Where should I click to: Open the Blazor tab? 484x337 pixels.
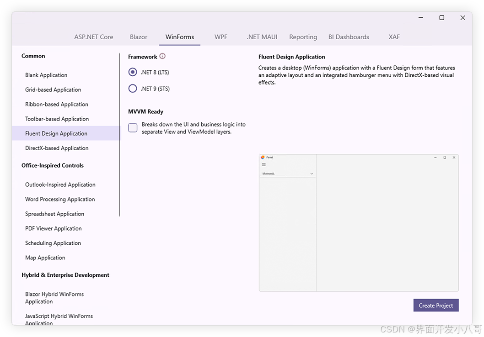pyautogui.click(x=139, y=37)
